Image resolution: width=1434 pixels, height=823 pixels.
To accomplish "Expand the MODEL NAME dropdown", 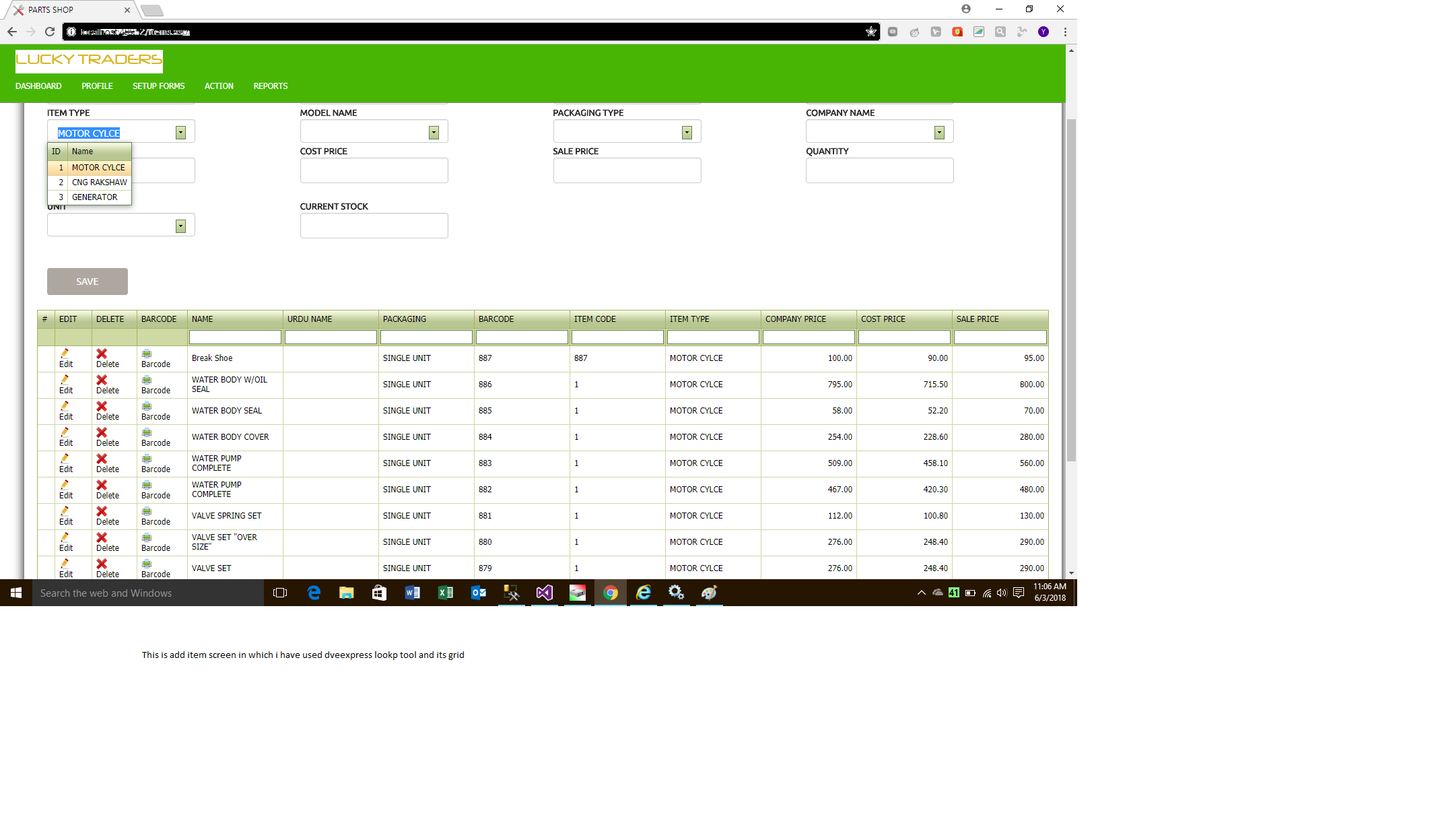I will point(434,133).
